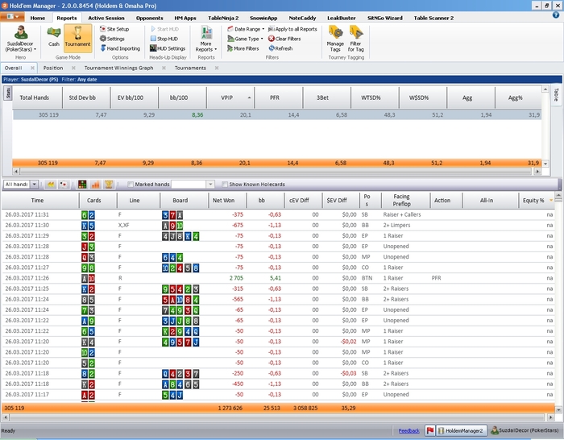
Task: Expand the Equity % column filter arrow
Action: point(551,201)
